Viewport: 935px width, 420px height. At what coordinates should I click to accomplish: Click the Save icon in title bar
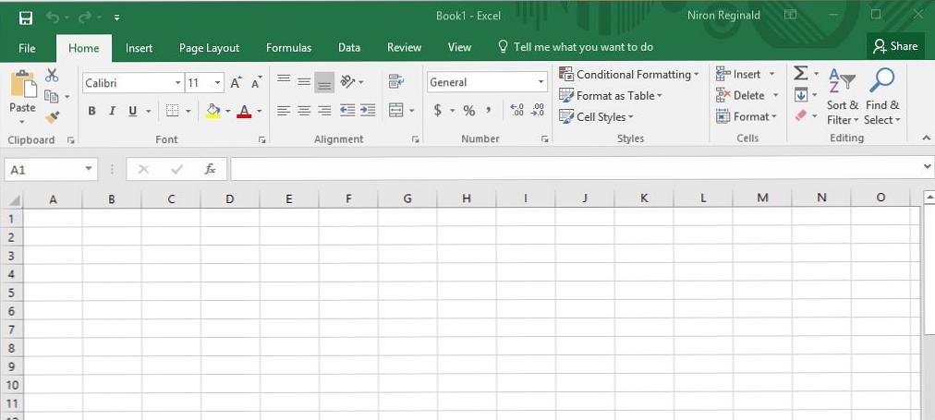coord(25,18)
